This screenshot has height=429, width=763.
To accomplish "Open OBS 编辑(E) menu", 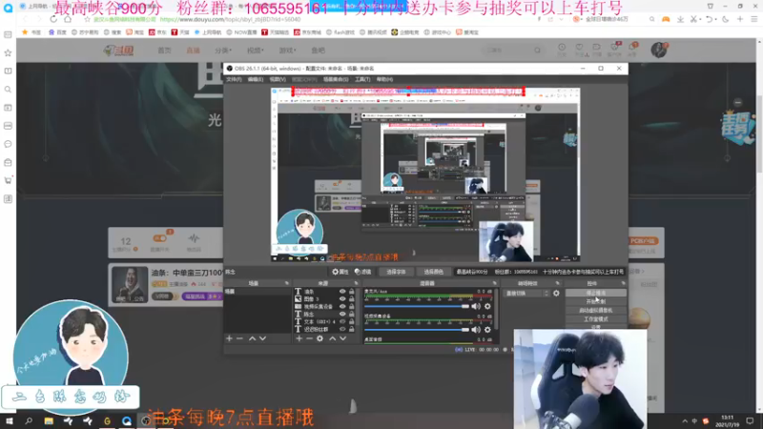I will [256, 79].
